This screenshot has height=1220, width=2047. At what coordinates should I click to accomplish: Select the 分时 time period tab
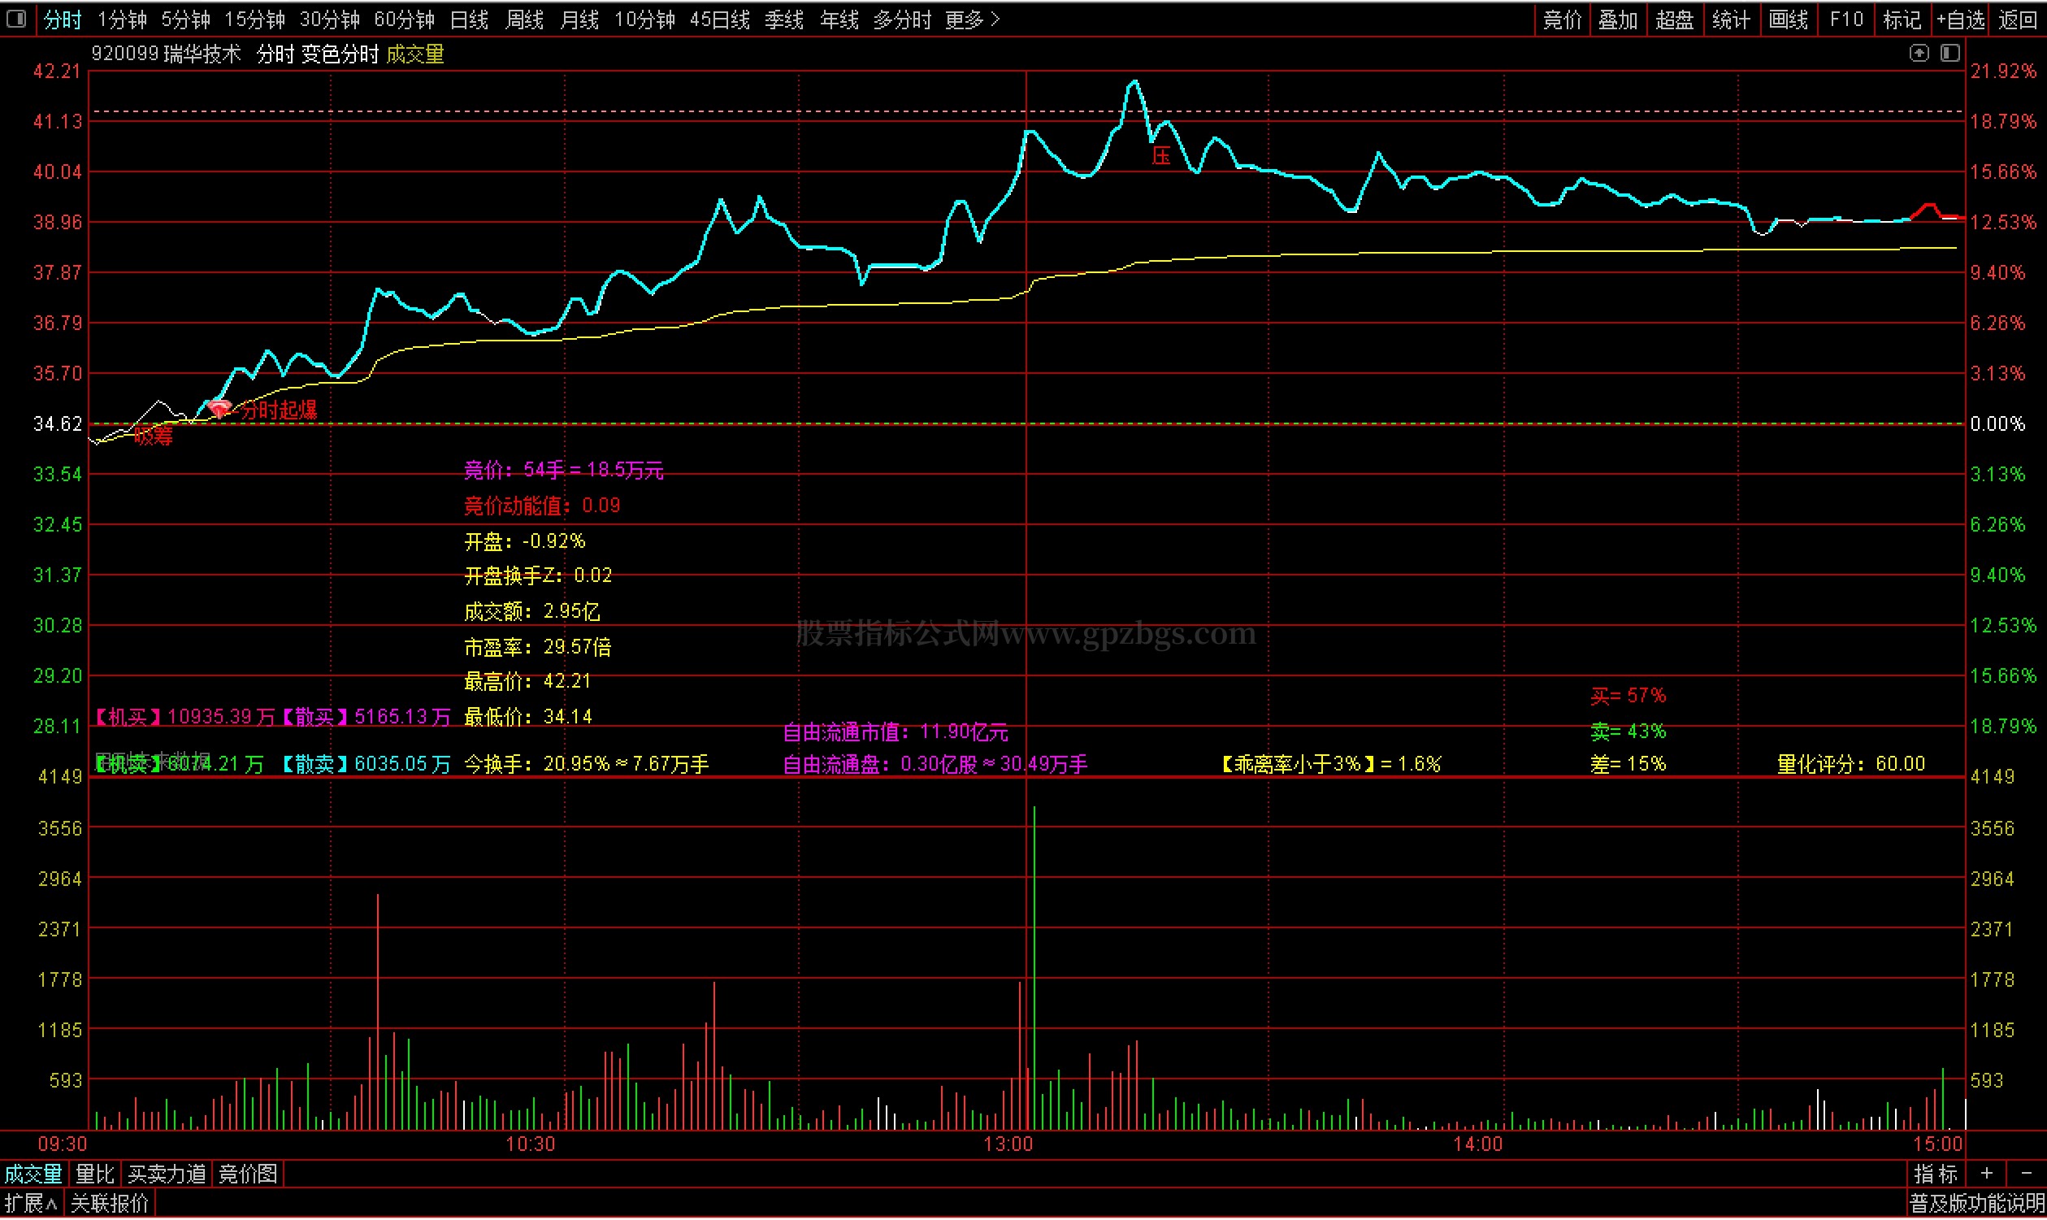click(62, 19)
